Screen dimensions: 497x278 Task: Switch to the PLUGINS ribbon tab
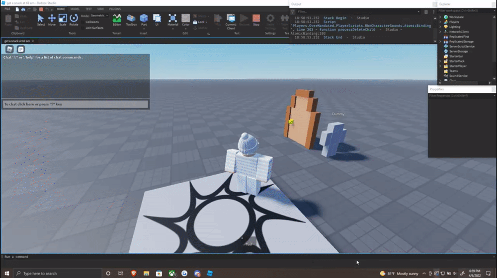(115, 9)
